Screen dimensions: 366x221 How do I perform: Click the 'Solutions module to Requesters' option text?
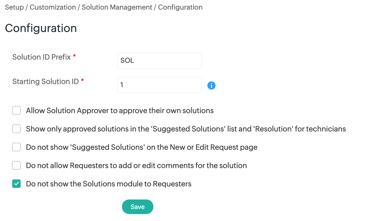click(x=109, y=184)
